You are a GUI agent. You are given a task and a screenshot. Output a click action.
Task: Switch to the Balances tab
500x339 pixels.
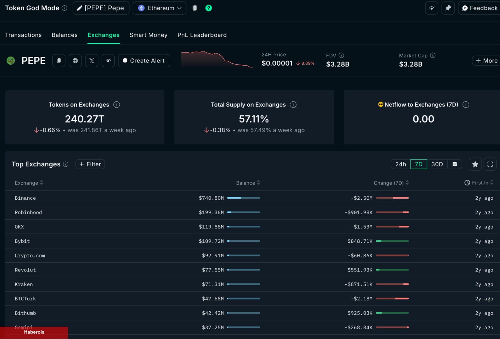click(65, 35)
